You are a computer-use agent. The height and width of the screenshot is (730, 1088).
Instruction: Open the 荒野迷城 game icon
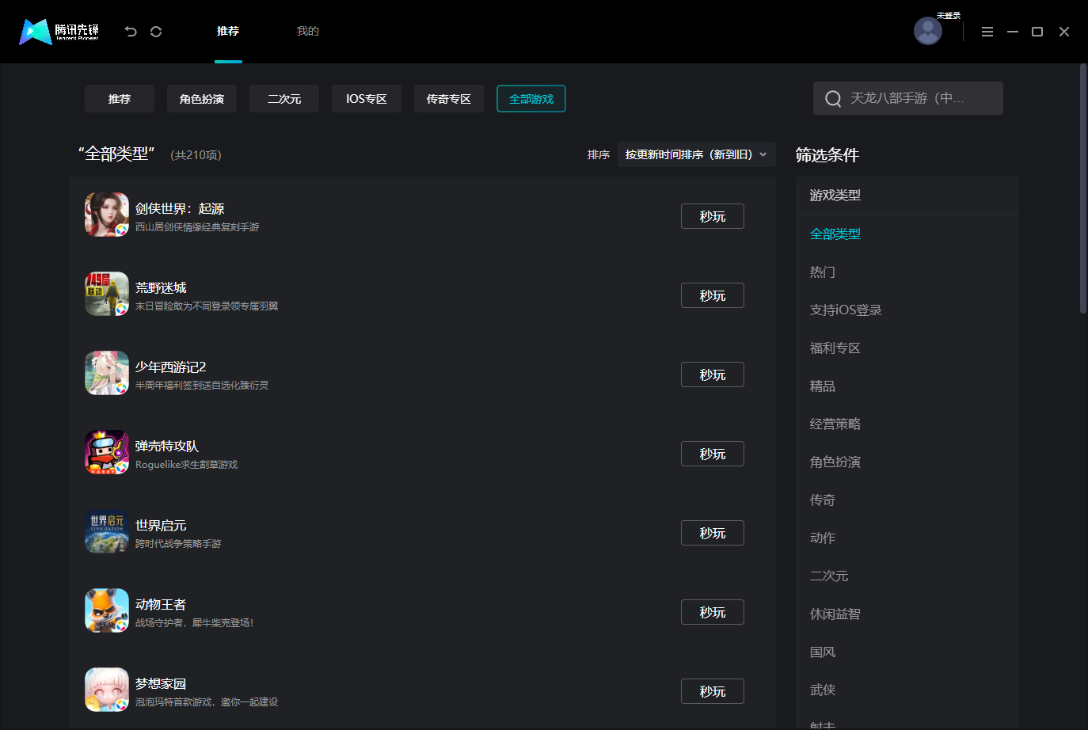tap(107, 294)
